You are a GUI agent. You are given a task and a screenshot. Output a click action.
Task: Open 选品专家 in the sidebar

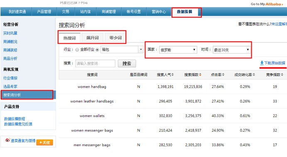click(x=10, y=86)
